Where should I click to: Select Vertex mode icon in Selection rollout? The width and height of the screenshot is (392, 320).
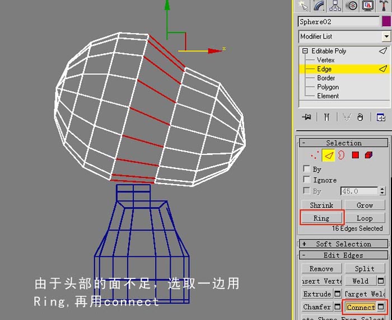(315, 156)
